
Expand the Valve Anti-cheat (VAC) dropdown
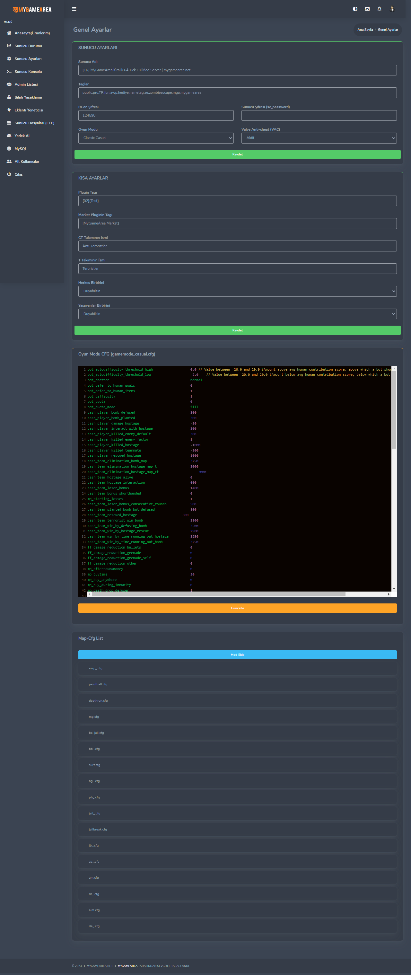319,138
